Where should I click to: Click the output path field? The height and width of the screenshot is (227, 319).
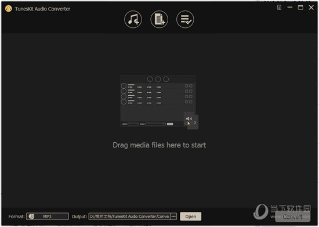(129, 217)
